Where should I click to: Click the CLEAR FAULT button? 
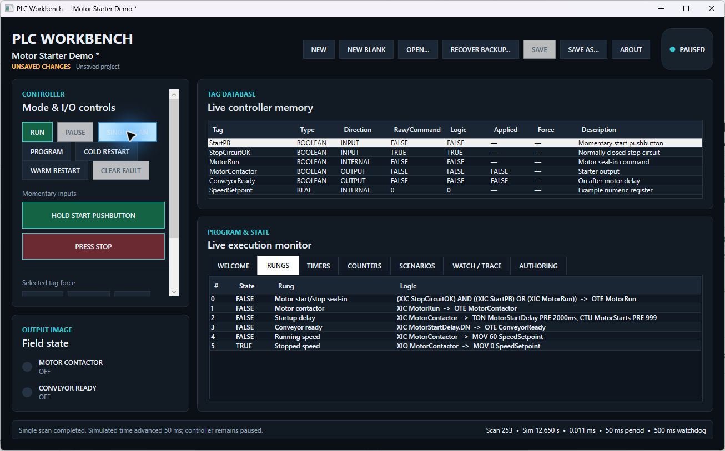121,170
